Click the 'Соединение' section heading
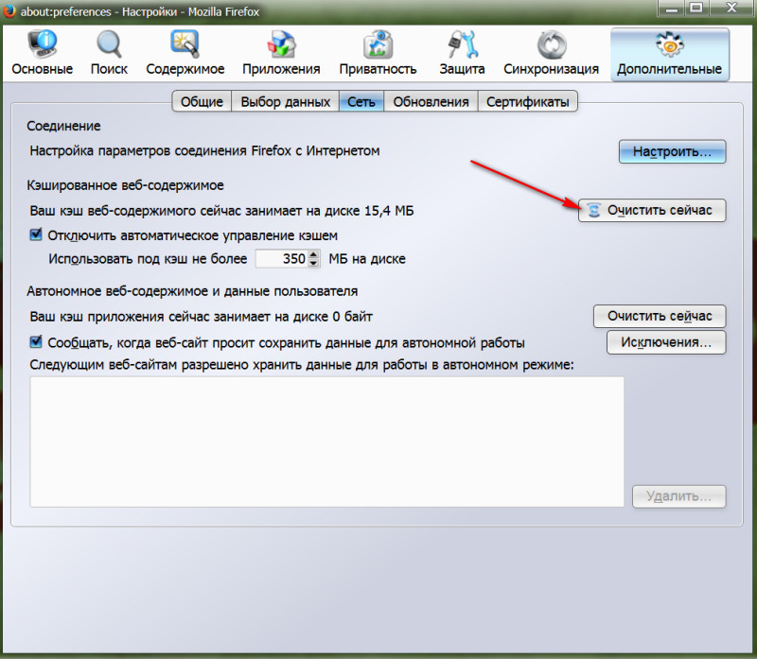Screen dimensions: 757x659 [63, 126]
